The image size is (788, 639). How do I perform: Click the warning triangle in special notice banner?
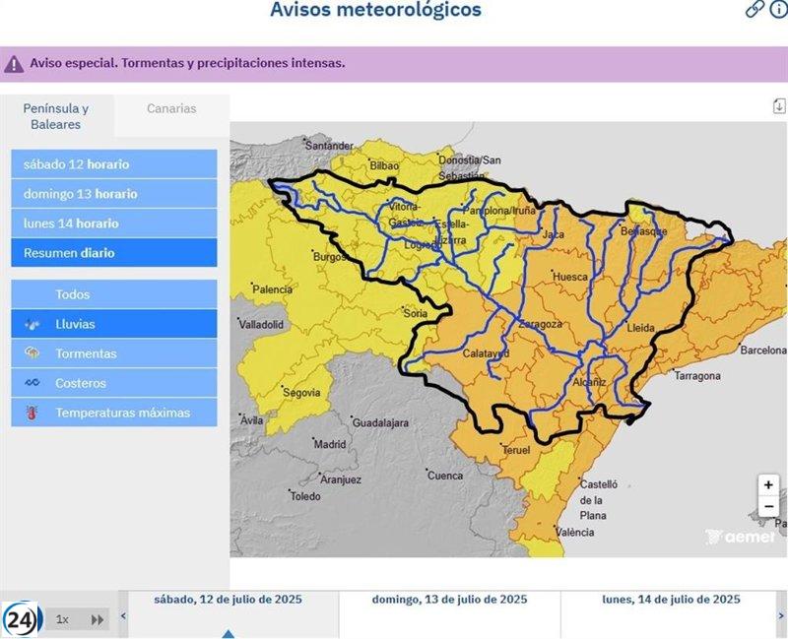point(14,64)
